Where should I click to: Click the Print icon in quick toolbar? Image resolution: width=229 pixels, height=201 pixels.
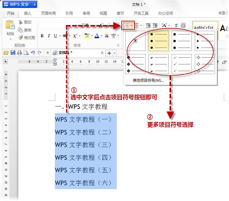[x=20, y=53]
